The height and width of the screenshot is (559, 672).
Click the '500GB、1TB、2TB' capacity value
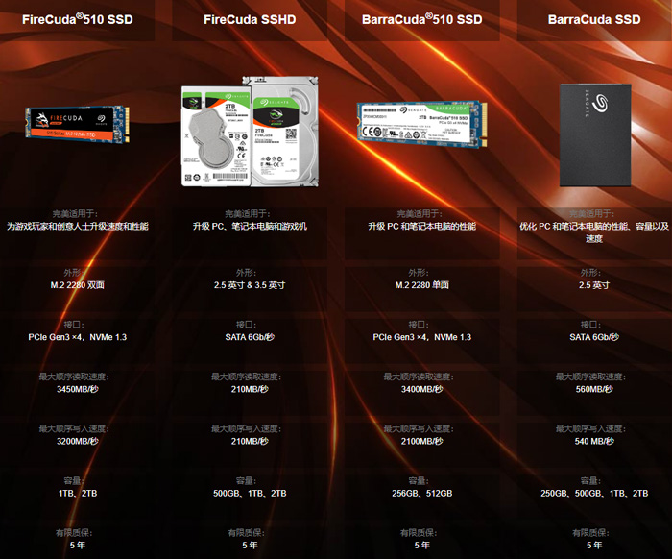250,494
